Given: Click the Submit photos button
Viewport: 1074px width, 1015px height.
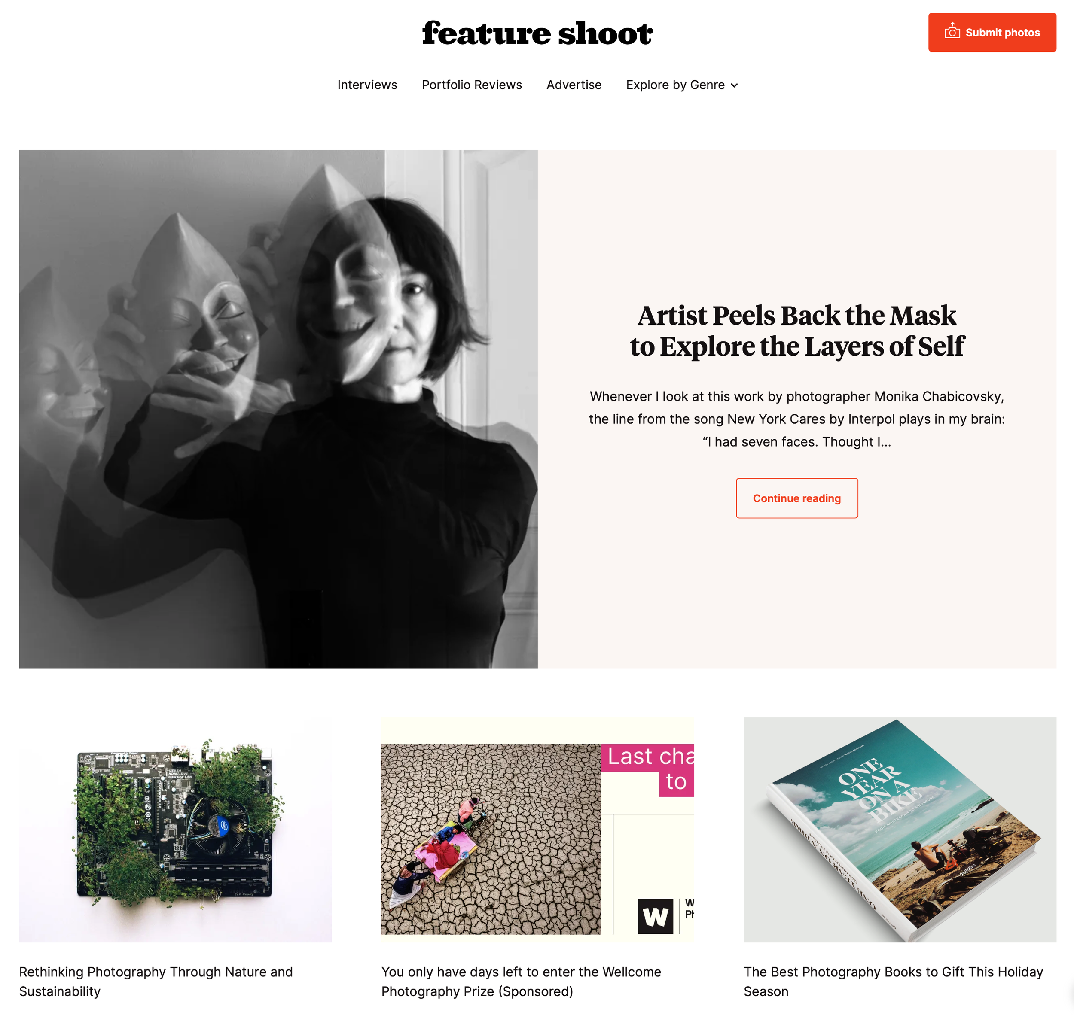Looking at the screenshot, I should (x=992, y=33).
